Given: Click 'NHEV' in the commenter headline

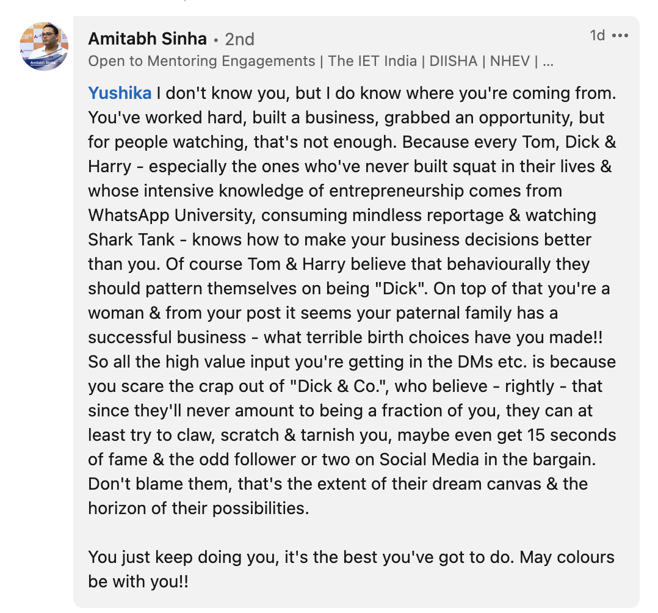Looking at the screenshot, I should coord(510,61).
